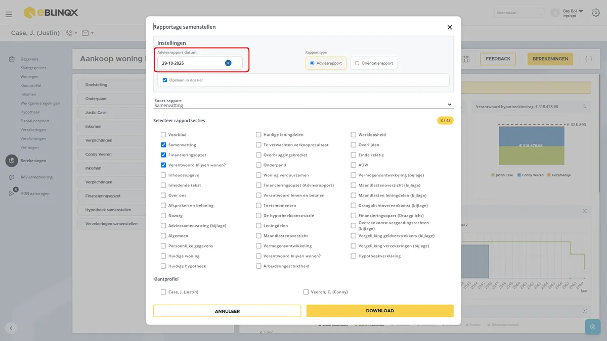Toggle the Opslaan in dossier checkbox

[165, 80]
